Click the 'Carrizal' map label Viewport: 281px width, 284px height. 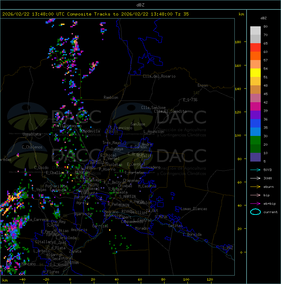(x=100, y=226)
